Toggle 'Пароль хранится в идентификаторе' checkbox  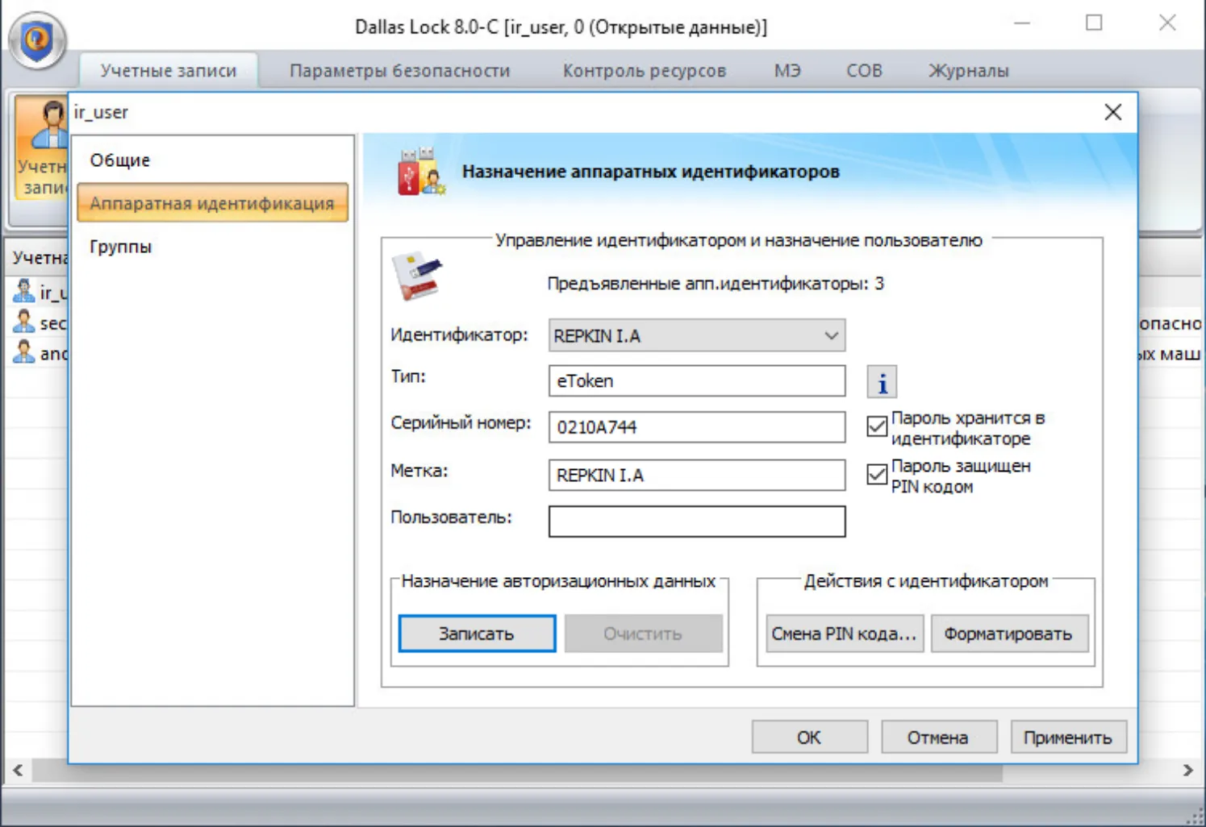877,426
